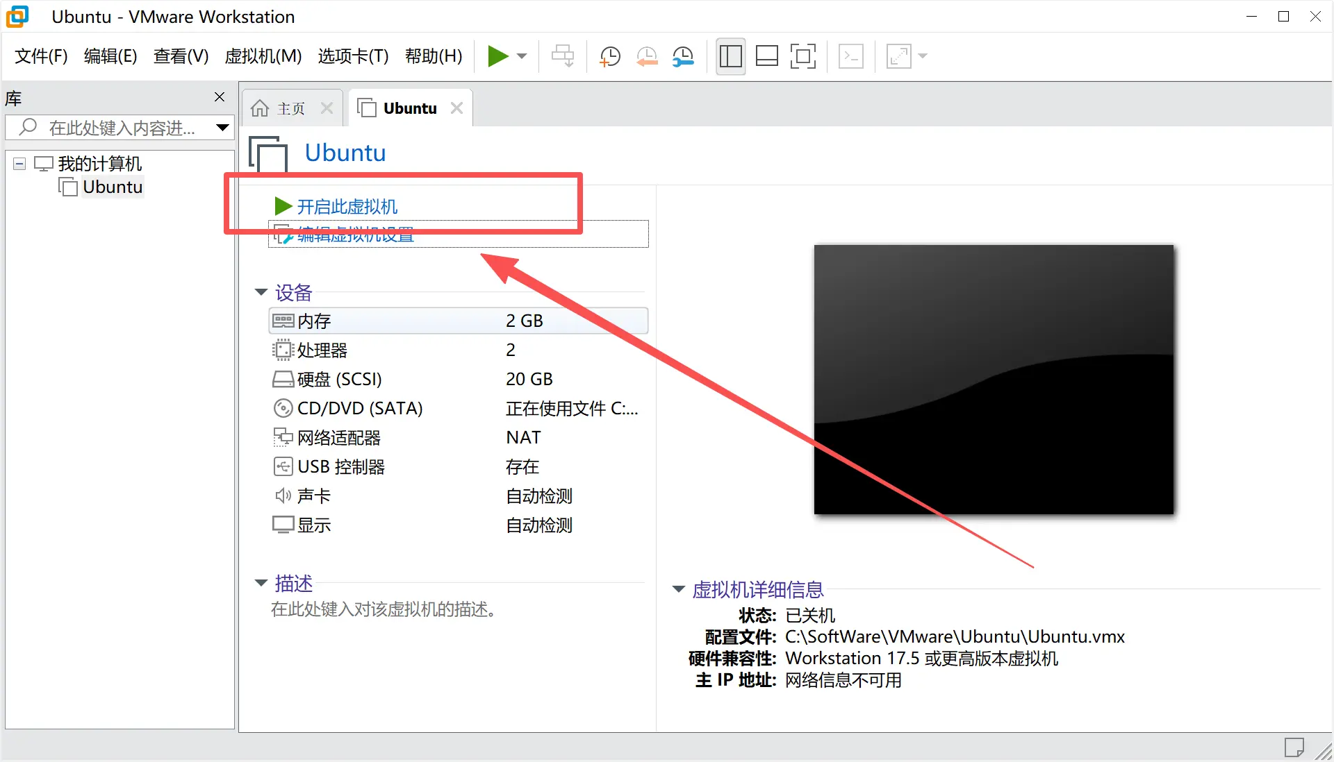Click the Workstation 17.5 compatibility text

(921, 658)
